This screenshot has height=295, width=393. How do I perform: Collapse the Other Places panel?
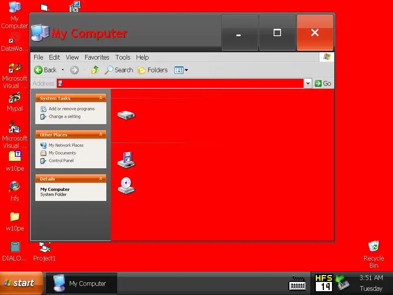click(101, 134)
